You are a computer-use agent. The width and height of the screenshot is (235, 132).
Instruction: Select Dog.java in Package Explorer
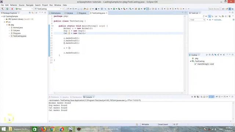[17, 33]
